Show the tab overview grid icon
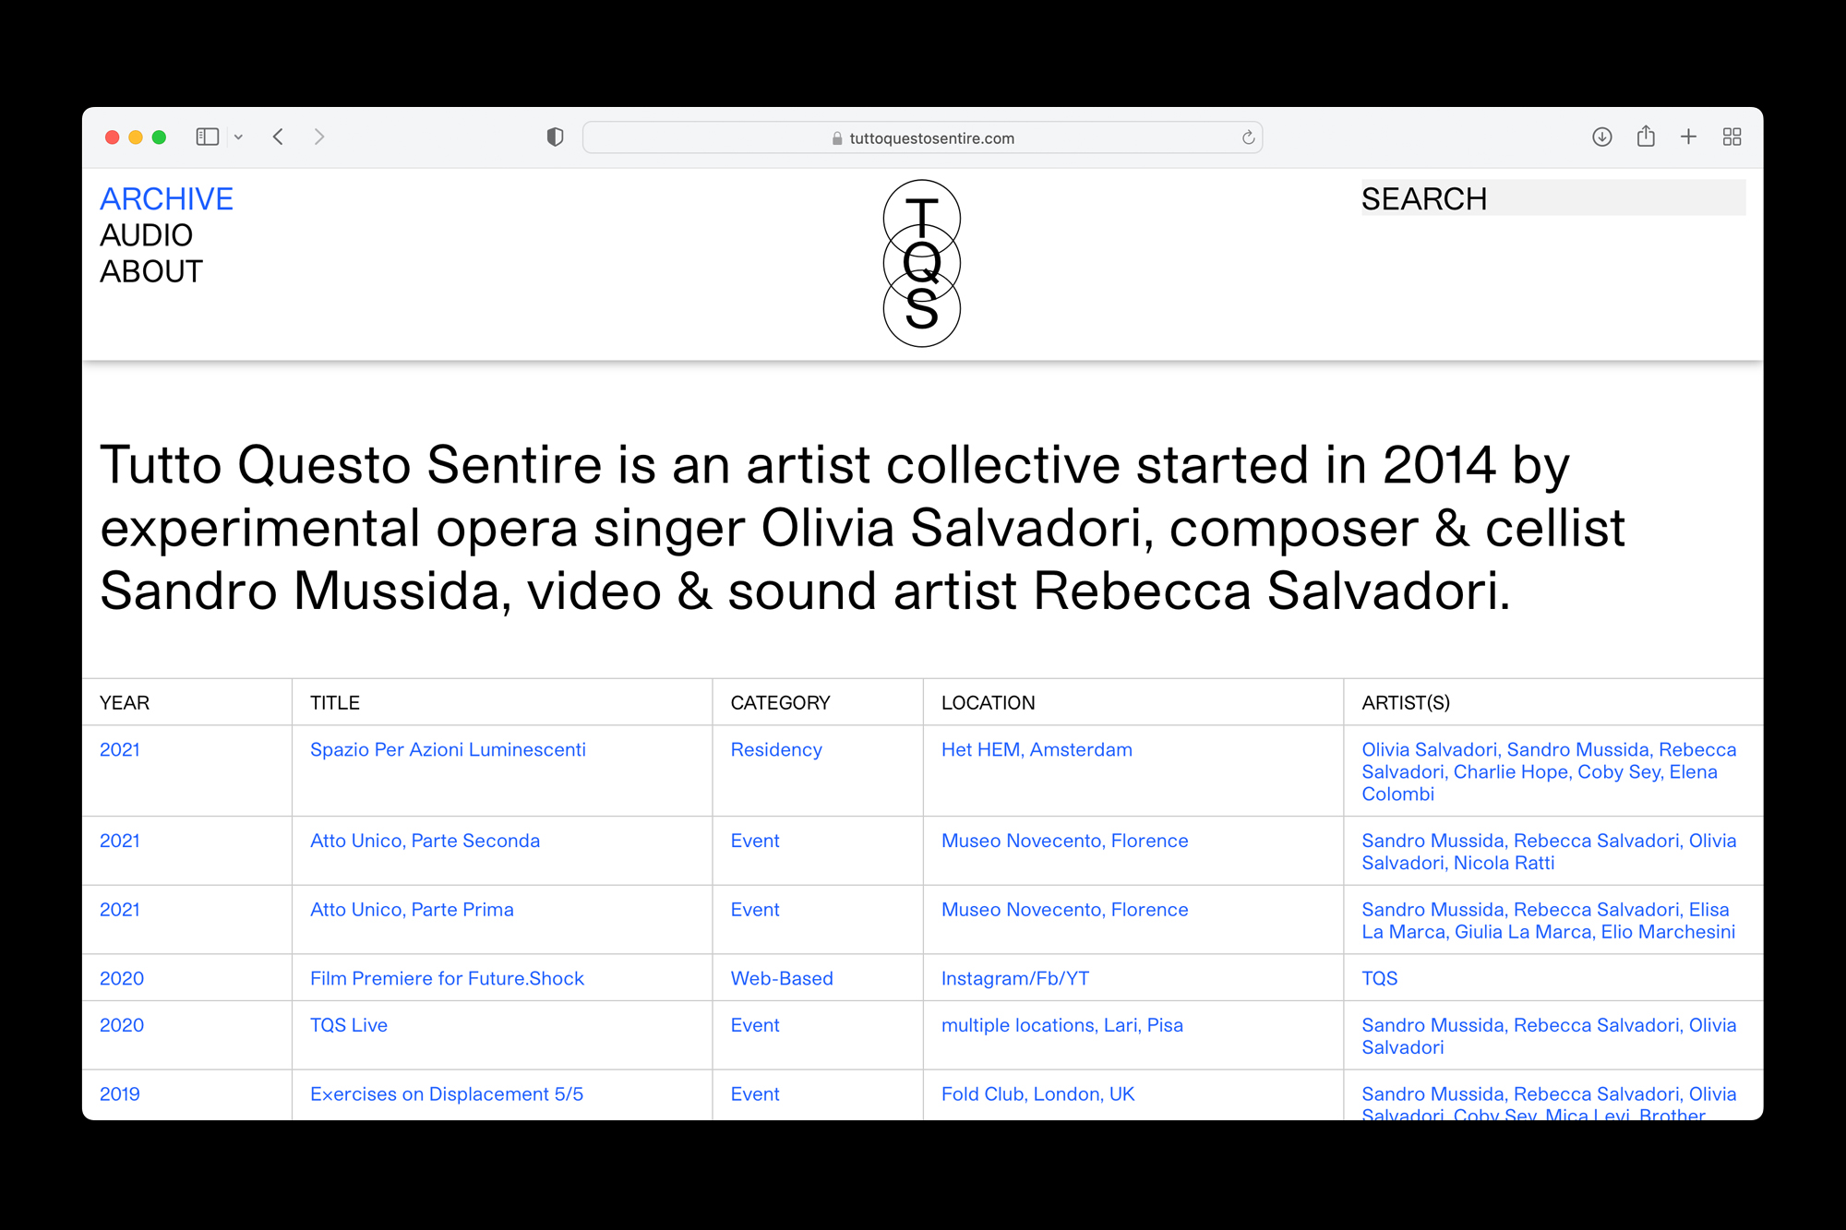This screenshot has width=1846, height=1230. (1732, 137)
